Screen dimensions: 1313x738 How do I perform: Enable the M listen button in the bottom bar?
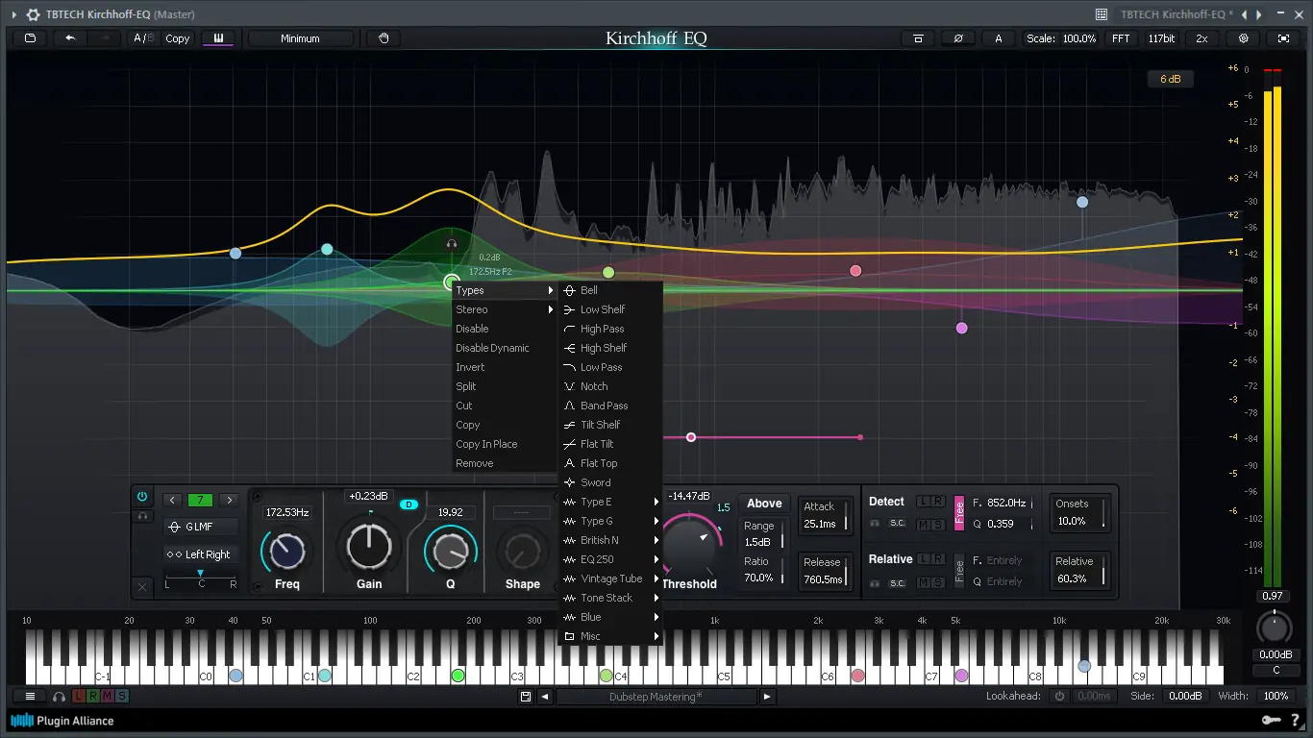[x=108, y=697]
